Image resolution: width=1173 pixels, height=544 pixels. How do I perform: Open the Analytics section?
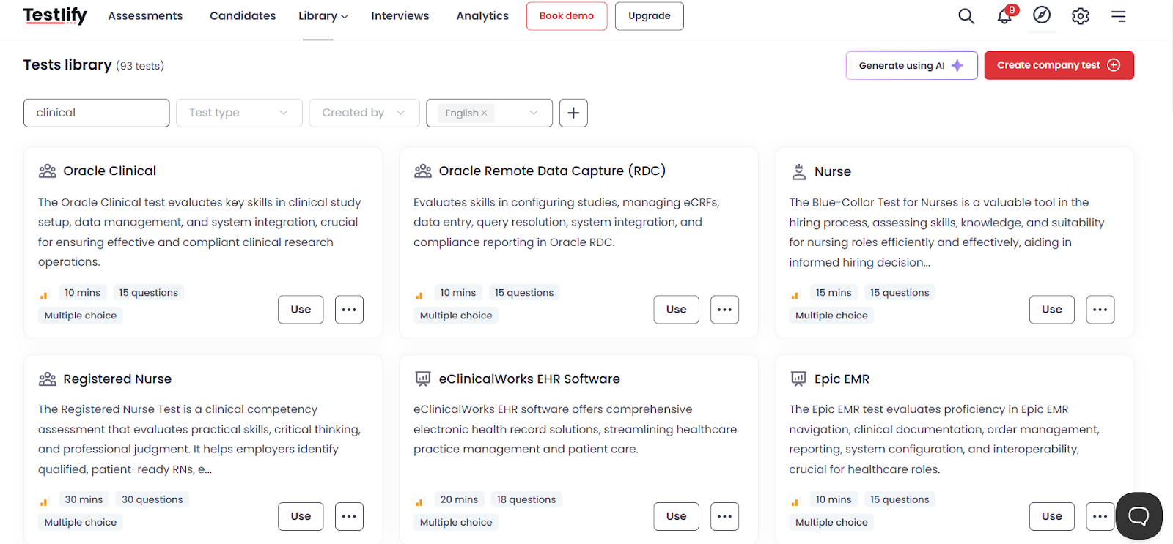pos(482,16)
